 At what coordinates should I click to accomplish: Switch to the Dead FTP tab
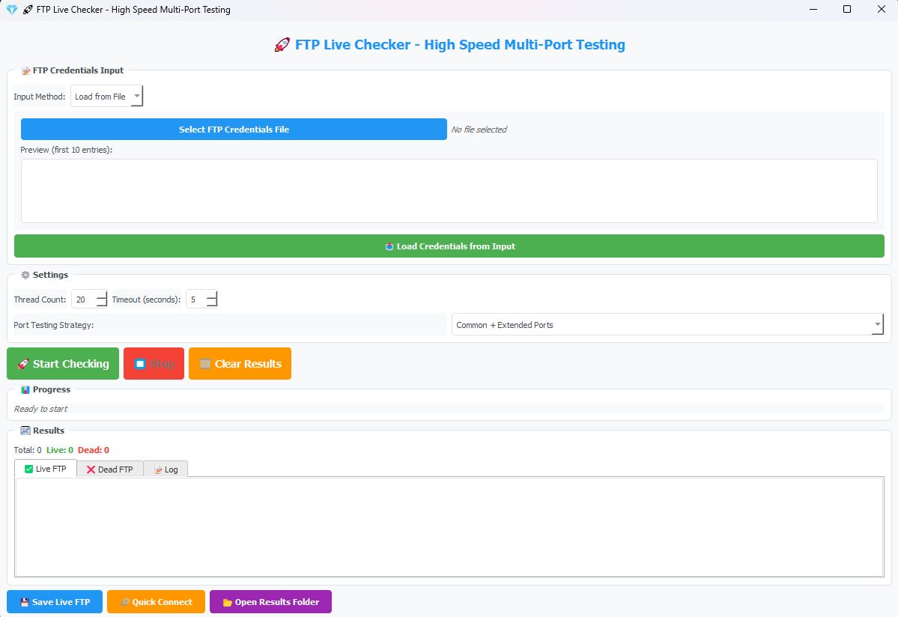tap(110, 469)
